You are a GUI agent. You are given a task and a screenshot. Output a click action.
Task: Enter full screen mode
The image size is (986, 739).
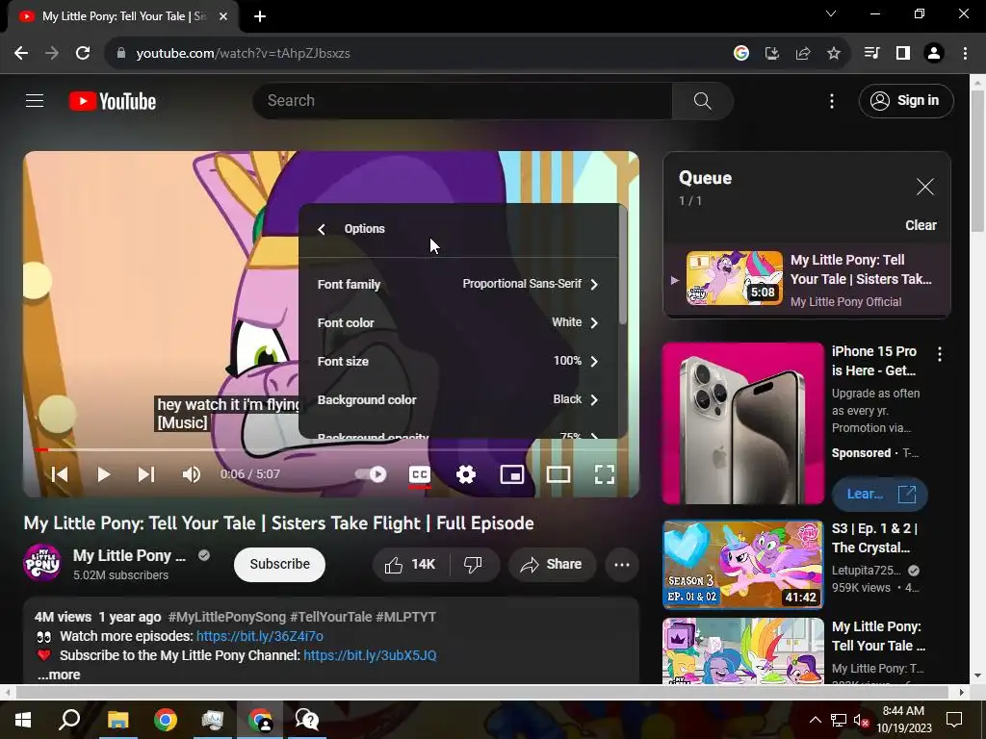[605, 474]
